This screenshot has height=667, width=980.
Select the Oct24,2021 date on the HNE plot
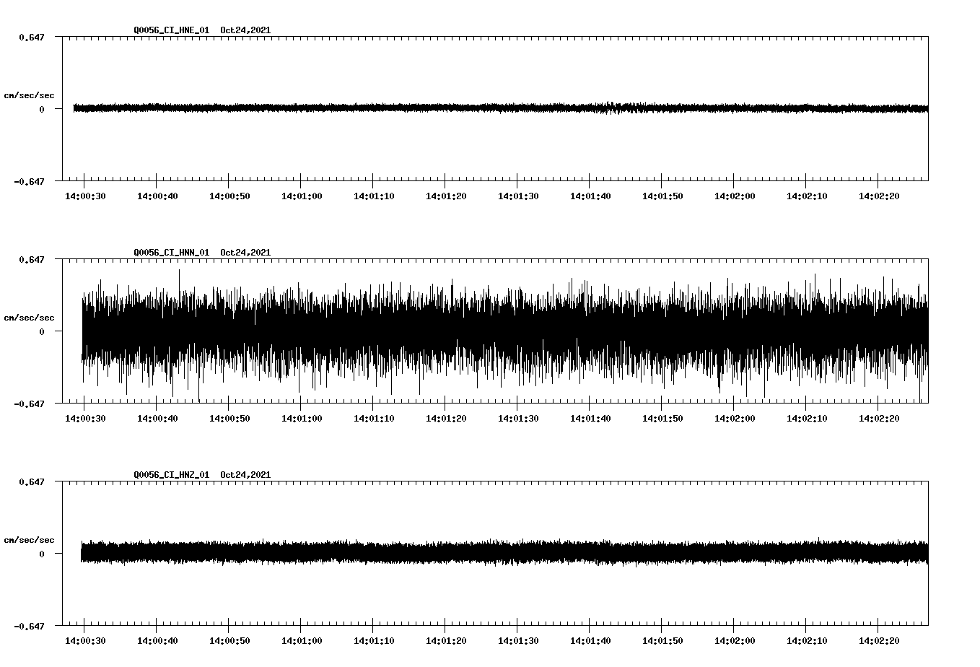click(x=246, y=30)
